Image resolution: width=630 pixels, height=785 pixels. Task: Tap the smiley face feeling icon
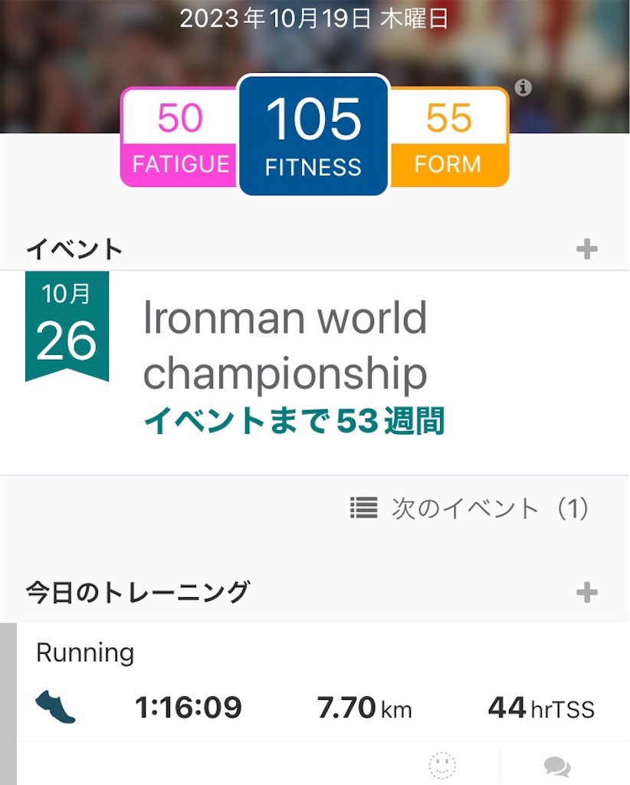(442, 765)
